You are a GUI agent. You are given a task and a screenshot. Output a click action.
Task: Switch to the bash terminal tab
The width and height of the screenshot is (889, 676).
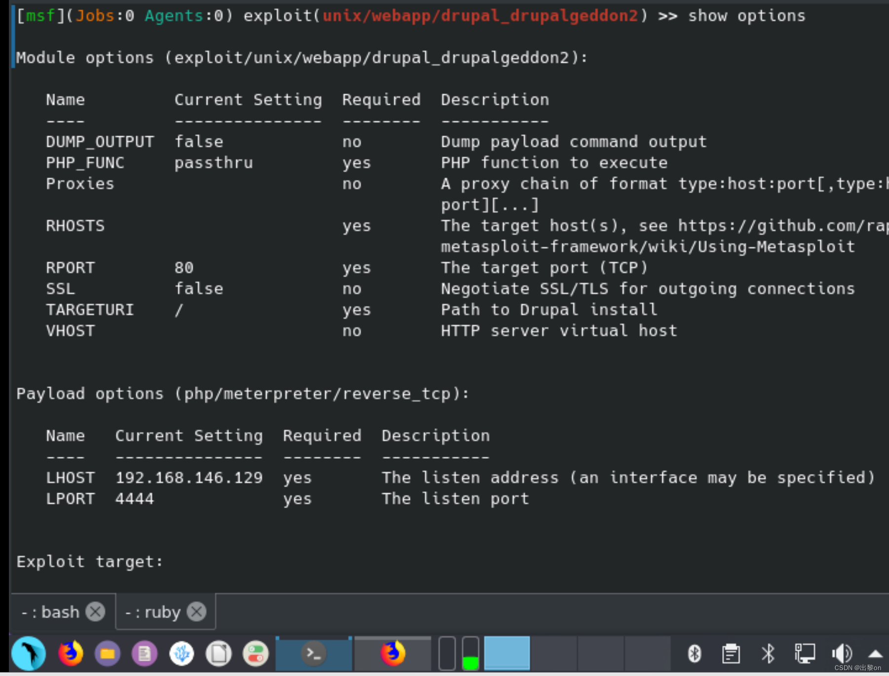click(50, 612)
